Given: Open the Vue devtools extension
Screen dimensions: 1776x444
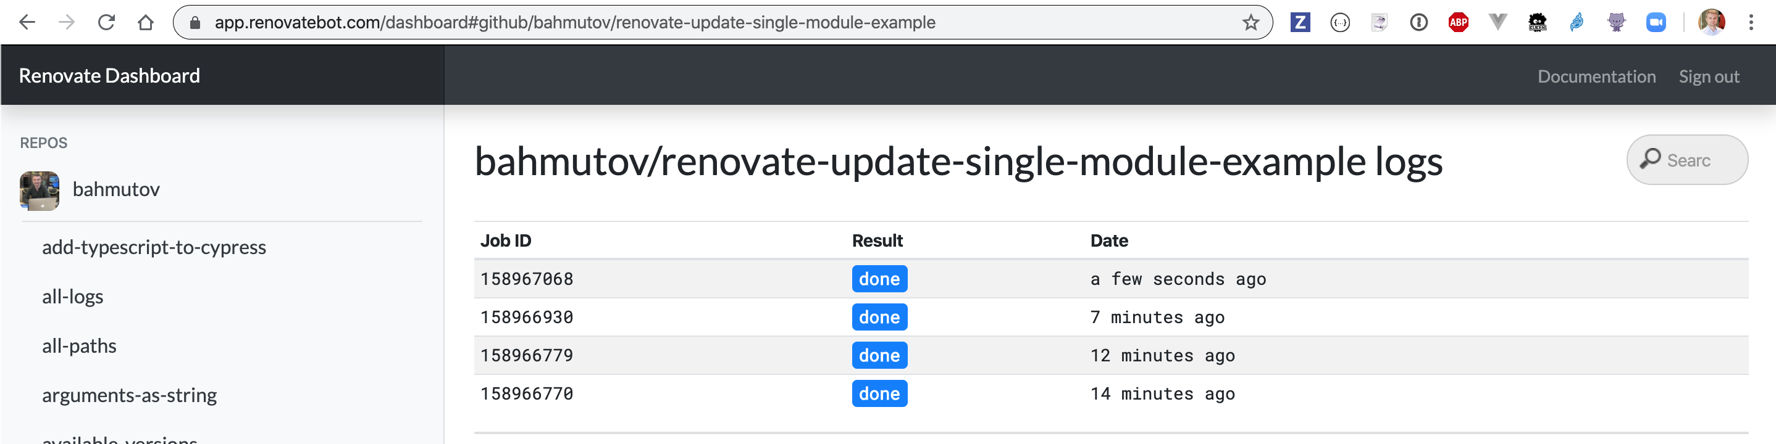Looking at the screenshot, I should (1497, 22).
